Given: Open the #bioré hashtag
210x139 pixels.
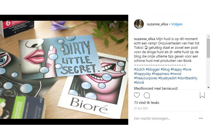Looking at the screenshot, I should (139, 83).
